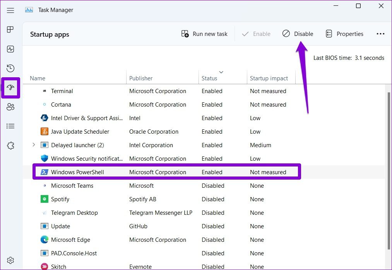Enable Microsoft Teams at startup
392x270 pixels.
pos(72,185)
